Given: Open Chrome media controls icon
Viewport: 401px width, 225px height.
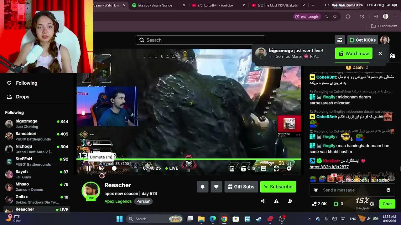Looking at the screenshot, I should click(376, 17).
